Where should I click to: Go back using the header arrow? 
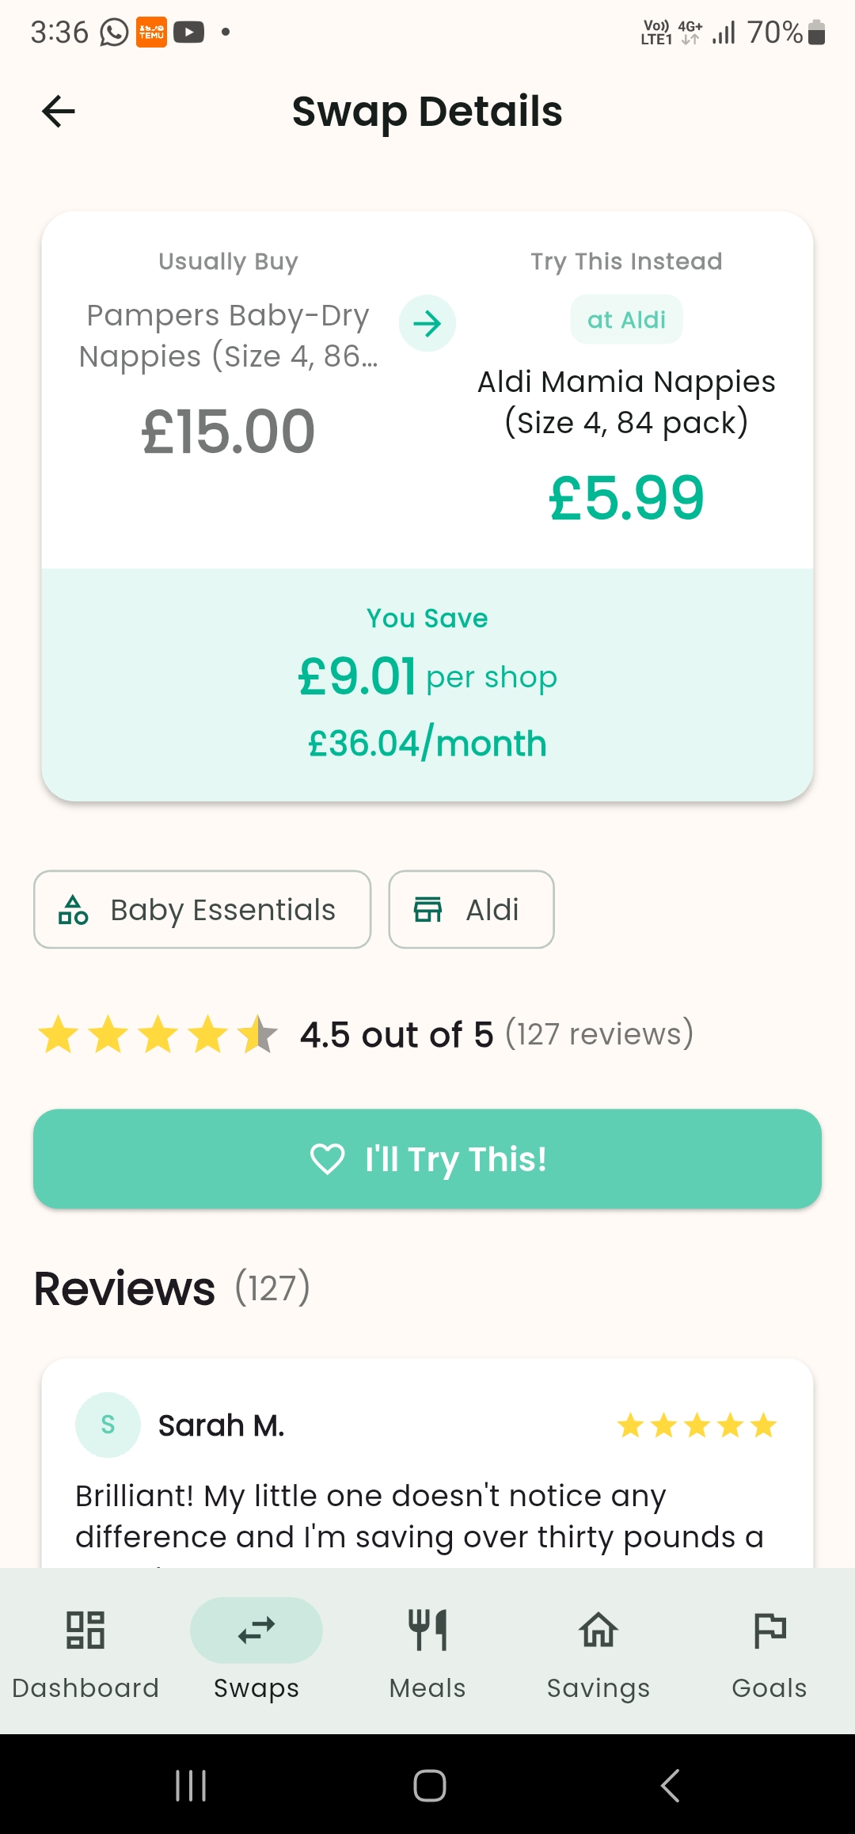(x=59, y=111)
